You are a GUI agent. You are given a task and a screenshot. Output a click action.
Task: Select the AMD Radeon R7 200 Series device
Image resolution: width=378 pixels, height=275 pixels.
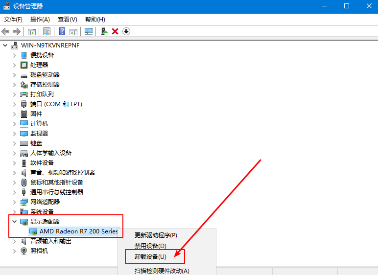pos(78,231)
